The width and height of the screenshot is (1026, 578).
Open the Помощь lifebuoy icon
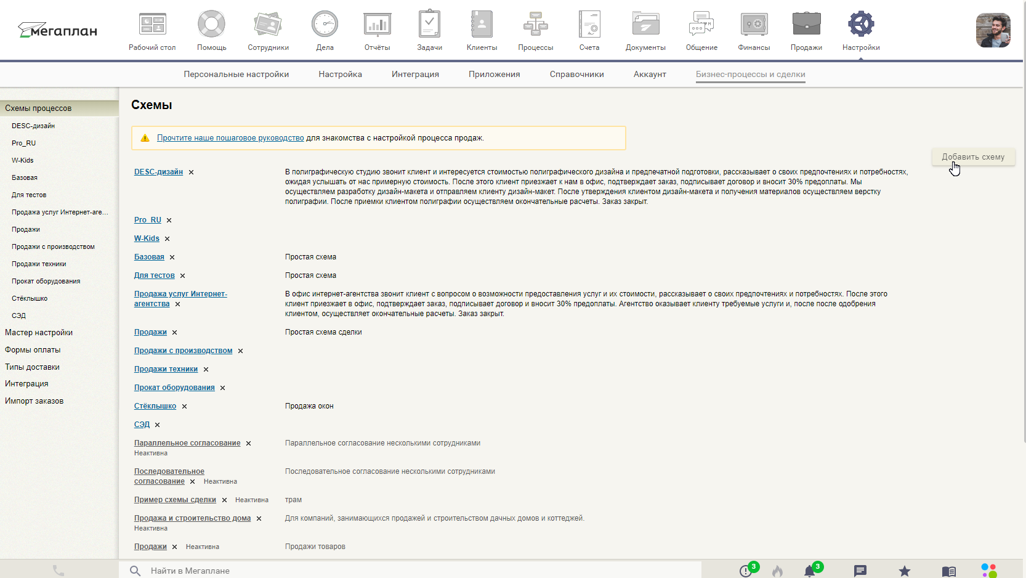click(x=211, y=25)
